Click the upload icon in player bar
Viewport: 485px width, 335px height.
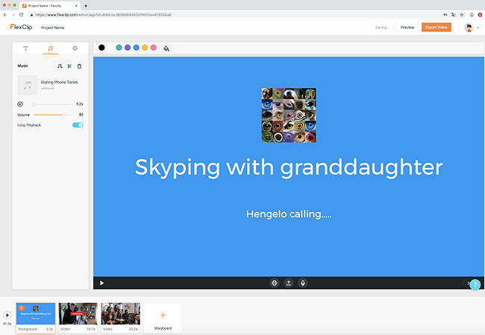289,283
